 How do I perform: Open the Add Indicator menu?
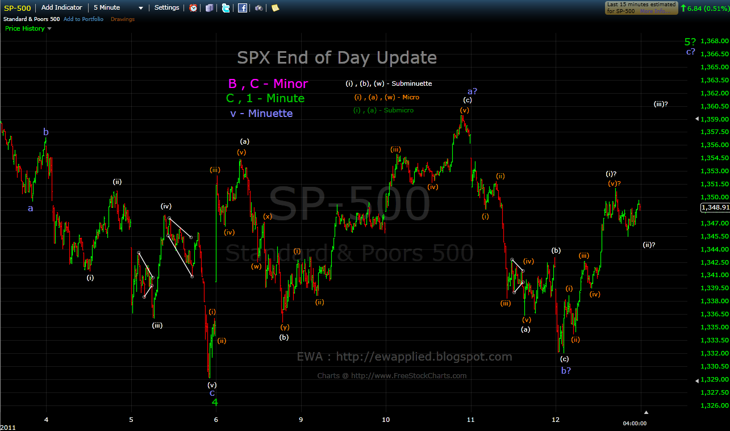pyautogui.click(x=61, y=8)
